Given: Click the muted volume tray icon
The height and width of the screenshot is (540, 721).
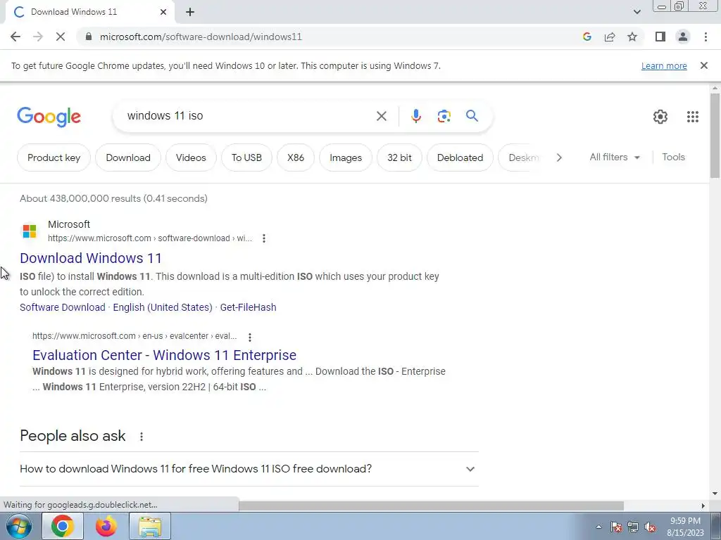Looking at the screenshot, I should pyautogui.click(x=650, y=527).
